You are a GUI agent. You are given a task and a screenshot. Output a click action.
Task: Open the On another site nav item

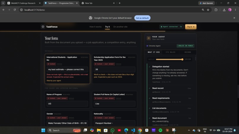pos(120,27)
